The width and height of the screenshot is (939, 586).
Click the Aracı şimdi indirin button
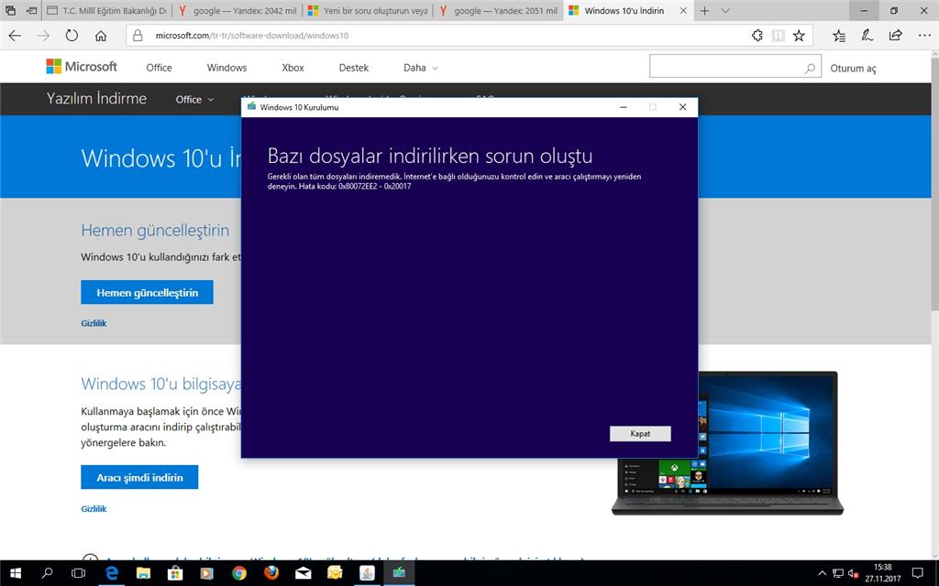[139, 477]
